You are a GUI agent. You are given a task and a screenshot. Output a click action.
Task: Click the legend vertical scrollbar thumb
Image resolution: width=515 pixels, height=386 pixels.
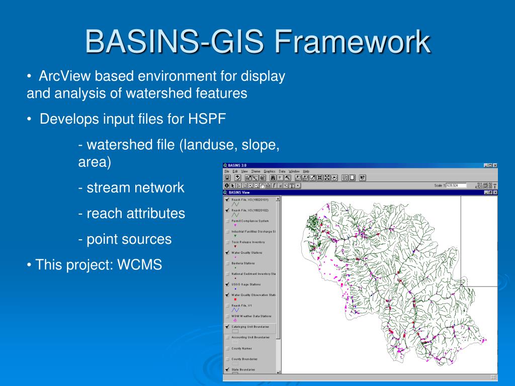point(278,270)
